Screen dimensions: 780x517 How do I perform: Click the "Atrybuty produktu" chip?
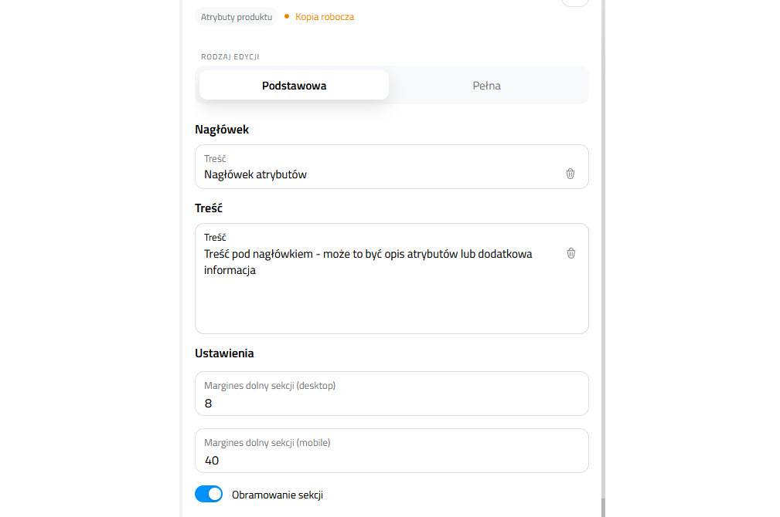coord(236,16)
